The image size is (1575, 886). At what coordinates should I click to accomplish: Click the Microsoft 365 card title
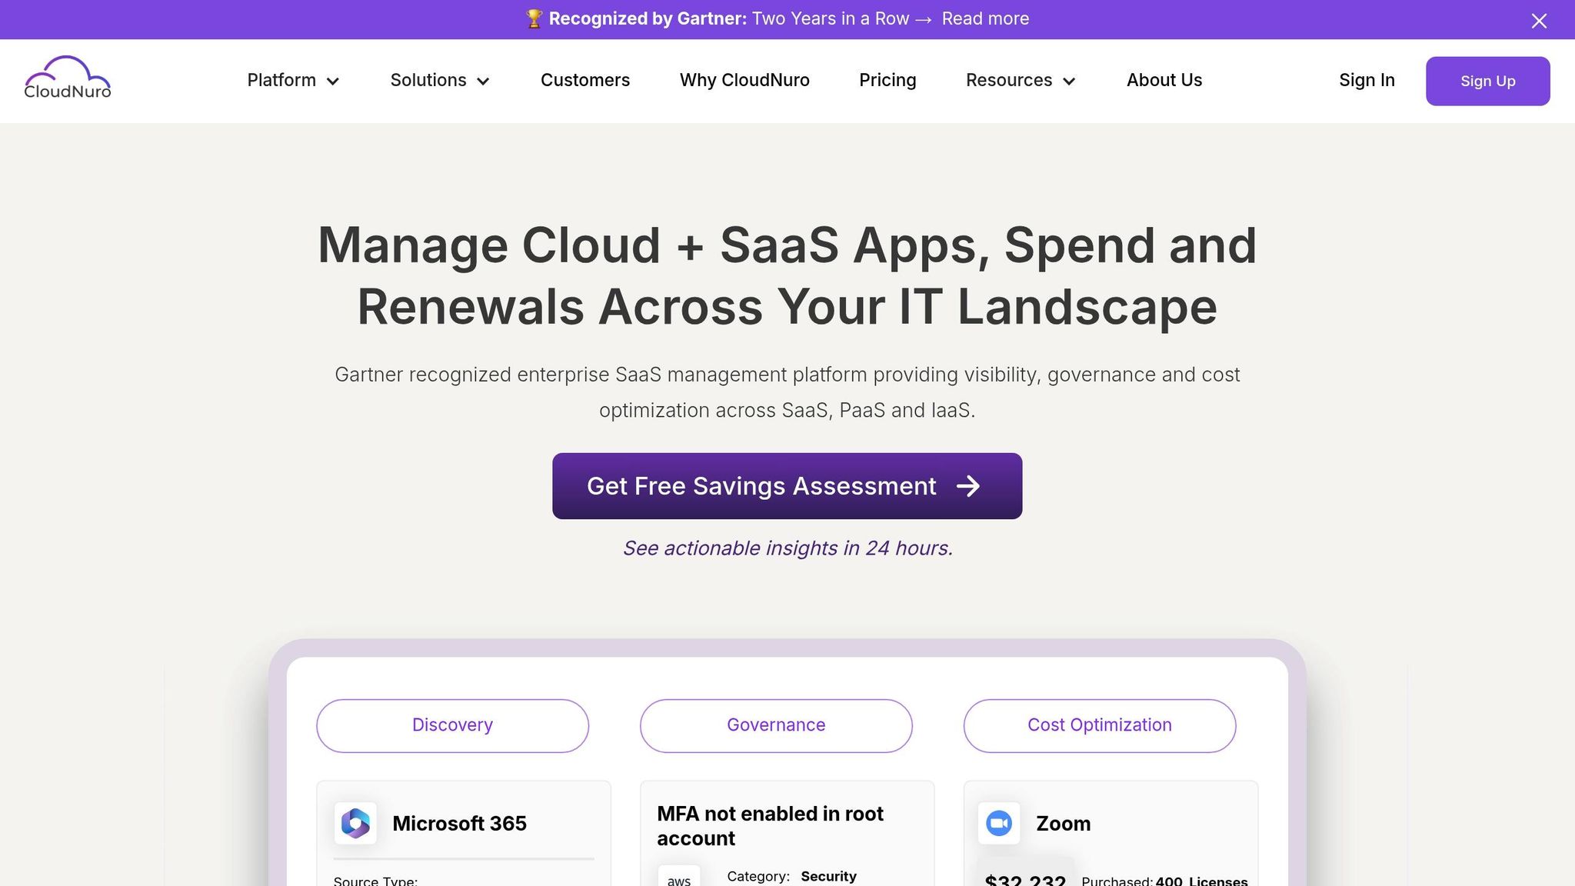tap(459, 824)
